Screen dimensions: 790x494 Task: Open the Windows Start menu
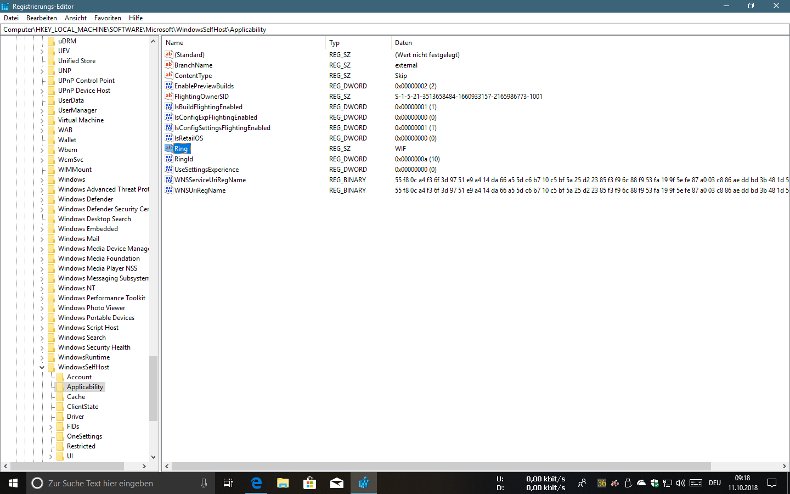tap(13, 483)
